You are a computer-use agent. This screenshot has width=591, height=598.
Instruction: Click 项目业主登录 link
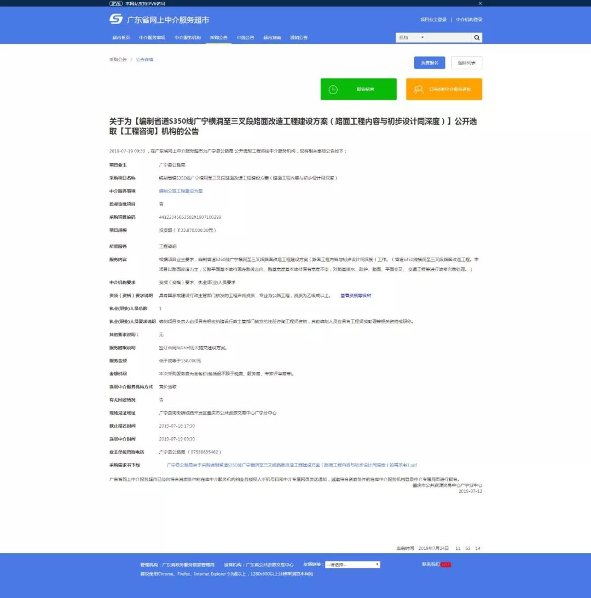coord(433,20)
